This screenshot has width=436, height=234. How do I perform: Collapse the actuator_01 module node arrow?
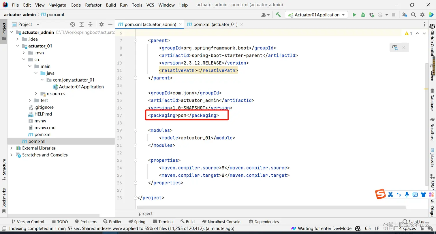[x=18, y=46]
